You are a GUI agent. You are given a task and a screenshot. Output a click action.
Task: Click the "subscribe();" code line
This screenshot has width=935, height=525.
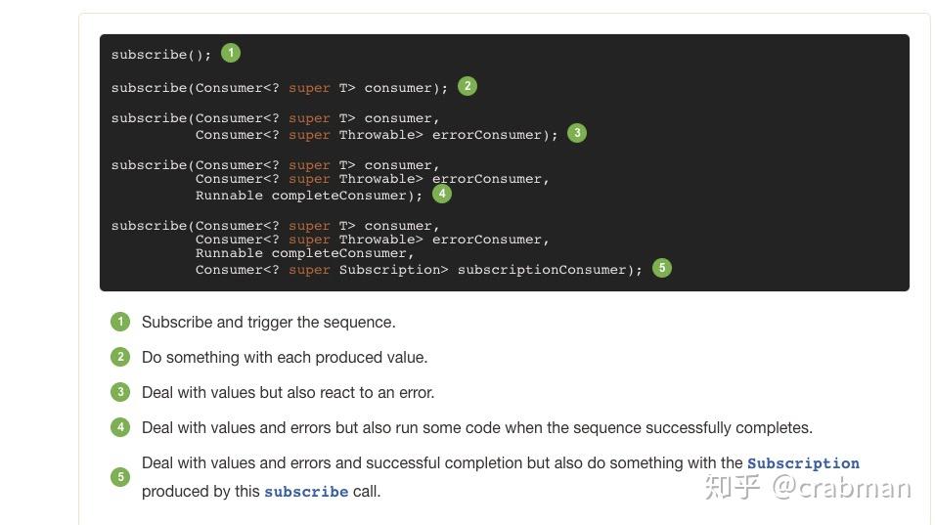(x=161, y=55)
